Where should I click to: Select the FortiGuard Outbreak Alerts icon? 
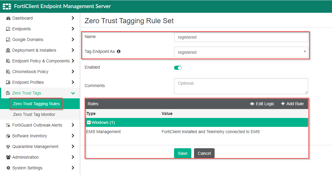[x=8, y=125]
